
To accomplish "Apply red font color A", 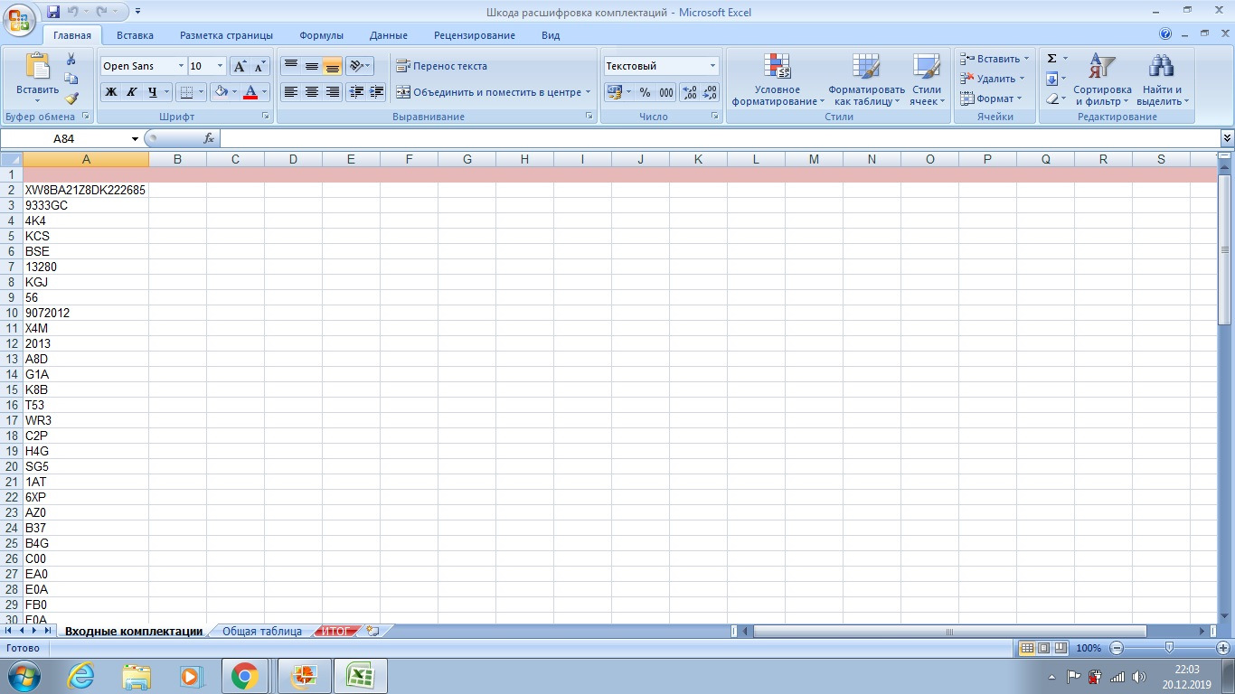I will point(250,92).
